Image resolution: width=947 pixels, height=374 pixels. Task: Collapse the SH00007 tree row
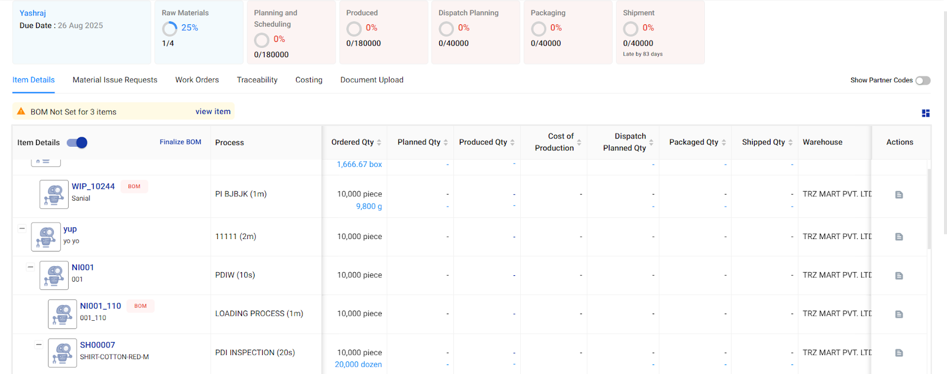coord(38,344)
